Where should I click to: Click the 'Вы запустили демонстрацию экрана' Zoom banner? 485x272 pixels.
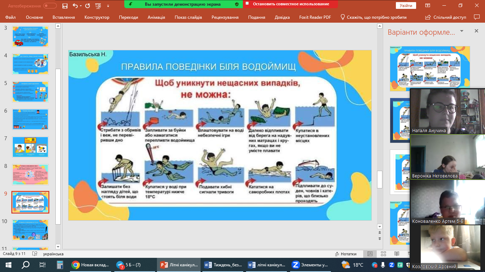[x=184, y=4]
